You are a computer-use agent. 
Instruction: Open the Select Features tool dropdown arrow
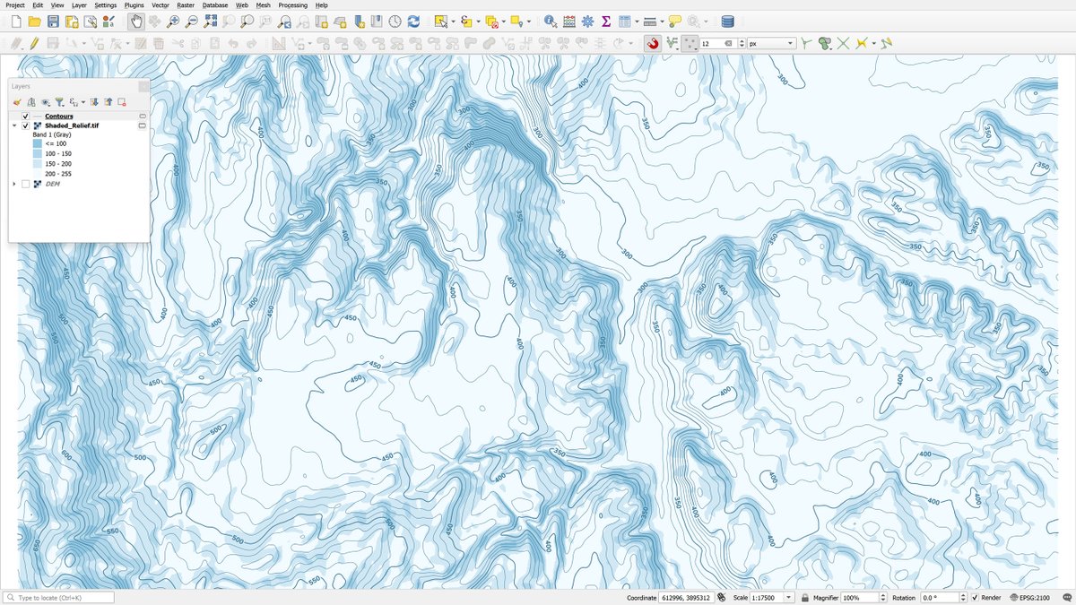pos(454,22)
